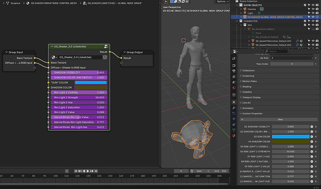Click the 04 SHADOW COLOR property swatch
The height and width of the screenshot is (189, 321).
tap(290, 141)
